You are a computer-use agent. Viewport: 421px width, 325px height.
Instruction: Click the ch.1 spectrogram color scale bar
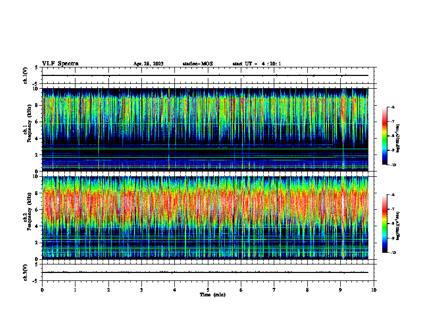point(385,136)
